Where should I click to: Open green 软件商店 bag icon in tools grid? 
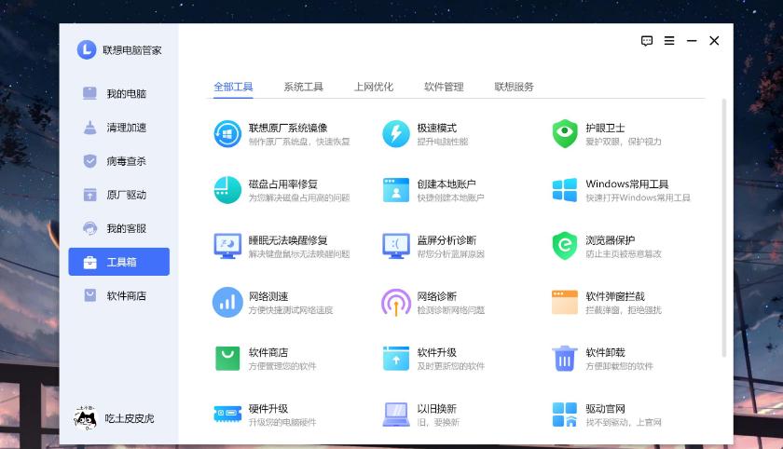point(227,359)
